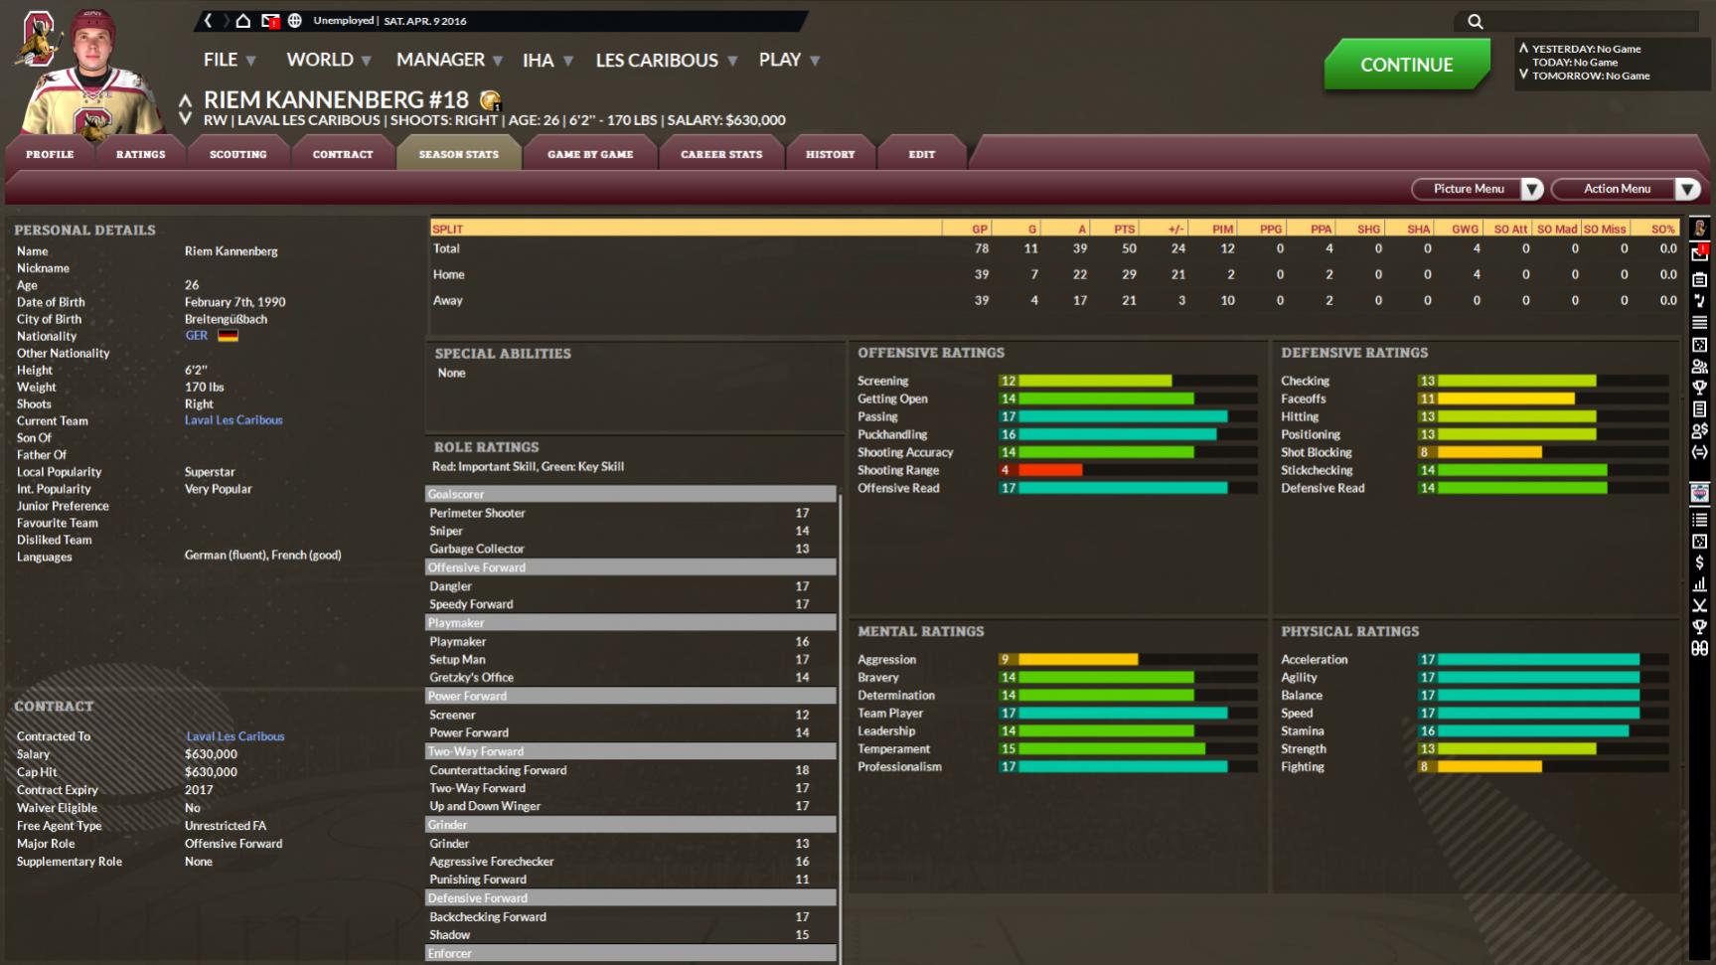
Task: Open the mail inbox icon with alert
Action: tap(269, 21)
